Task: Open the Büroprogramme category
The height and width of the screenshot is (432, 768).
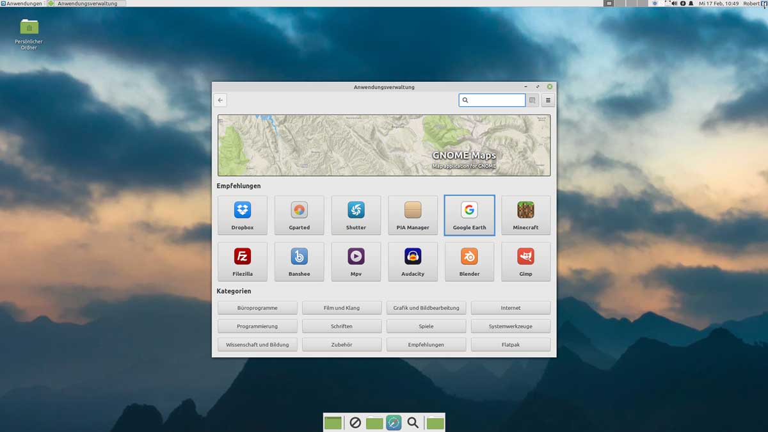Action: coord(257,308)
